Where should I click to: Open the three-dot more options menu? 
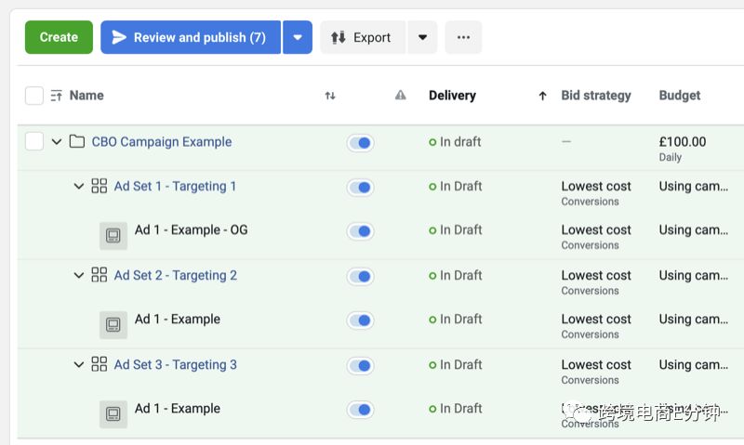[463, 37]
